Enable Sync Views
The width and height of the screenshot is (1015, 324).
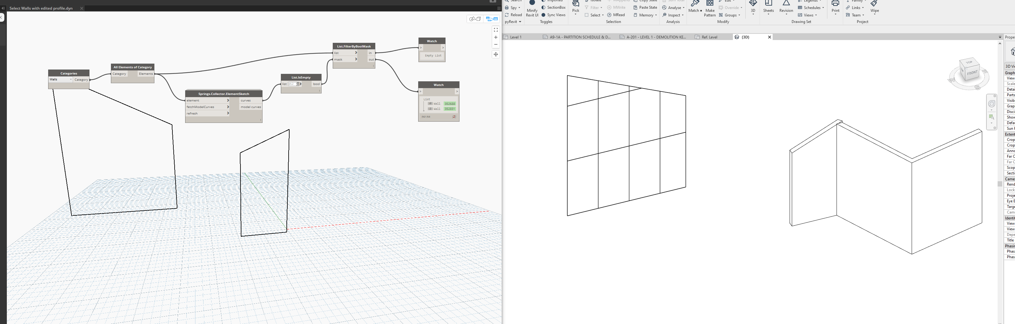coord(553,15)
